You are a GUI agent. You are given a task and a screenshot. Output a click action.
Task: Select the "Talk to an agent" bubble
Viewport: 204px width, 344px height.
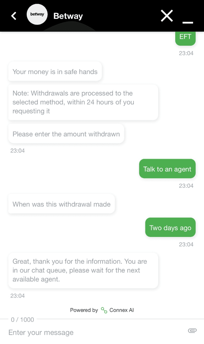click(x=167, y=169)
